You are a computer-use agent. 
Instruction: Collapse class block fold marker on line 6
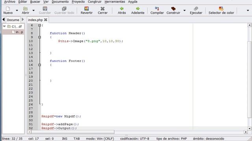(39, 25)
